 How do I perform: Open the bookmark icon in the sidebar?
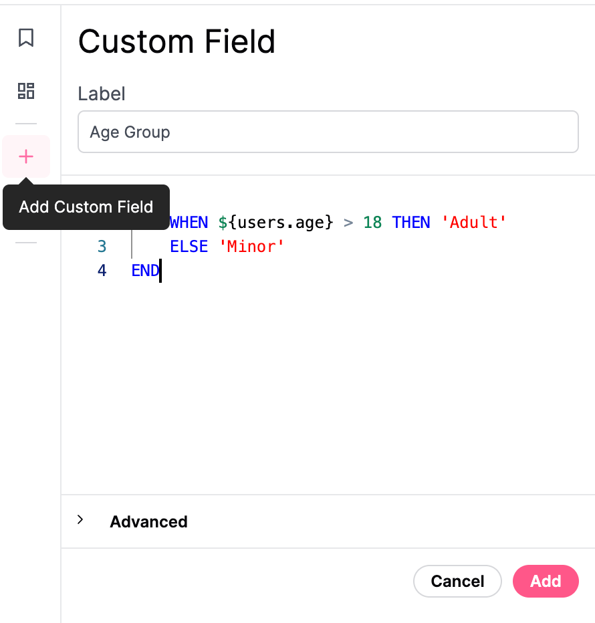point(26,37)
